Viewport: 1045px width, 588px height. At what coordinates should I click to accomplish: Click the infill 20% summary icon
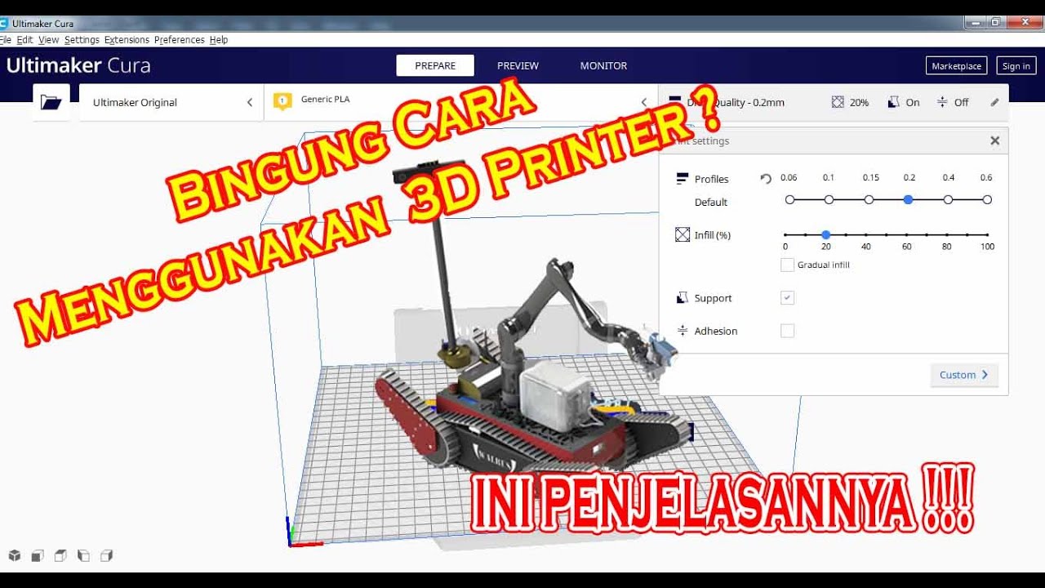(x=838, y=102)
